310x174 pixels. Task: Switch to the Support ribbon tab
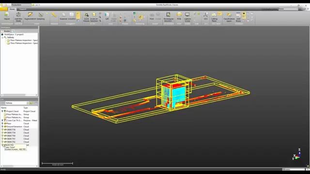click(x=23, y=9)
